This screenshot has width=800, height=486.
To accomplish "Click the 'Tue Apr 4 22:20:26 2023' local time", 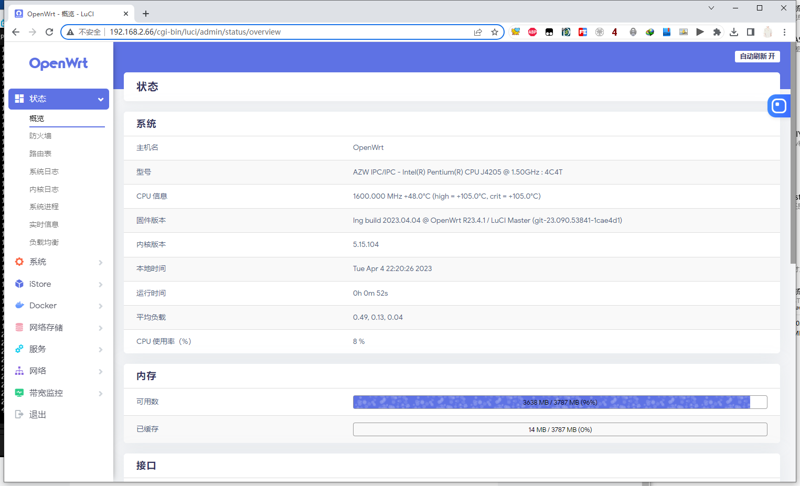I will coord(392,268).
